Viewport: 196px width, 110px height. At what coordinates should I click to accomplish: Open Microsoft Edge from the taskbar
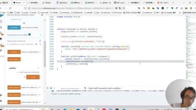pyautogui.click(x=65, y=109)
